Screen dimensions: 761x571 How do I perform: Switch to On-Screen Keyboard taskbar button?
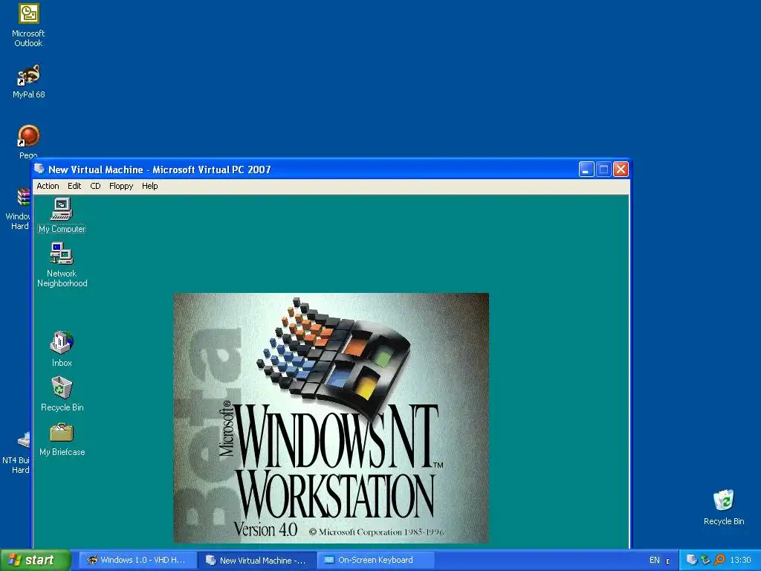point(376,560)
